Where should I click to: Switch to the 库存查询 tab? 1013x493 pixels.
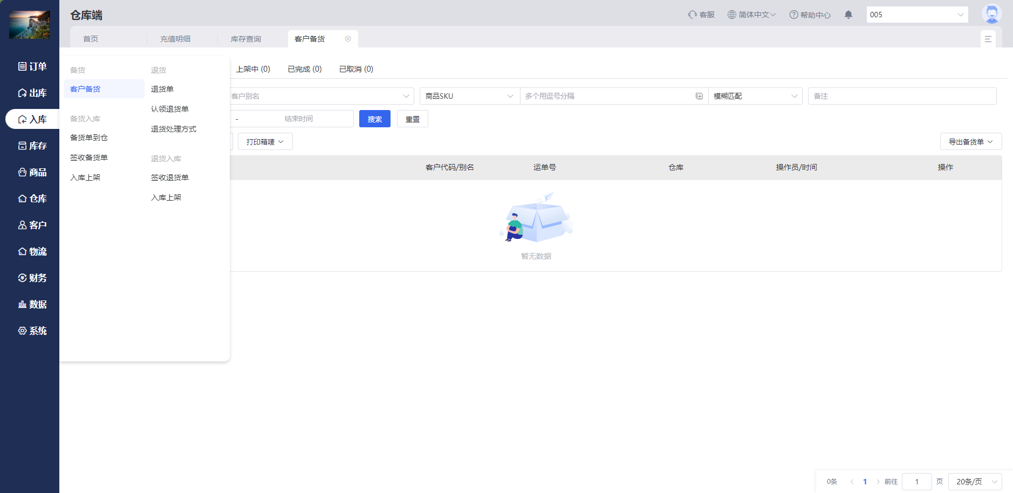(246, 39)
